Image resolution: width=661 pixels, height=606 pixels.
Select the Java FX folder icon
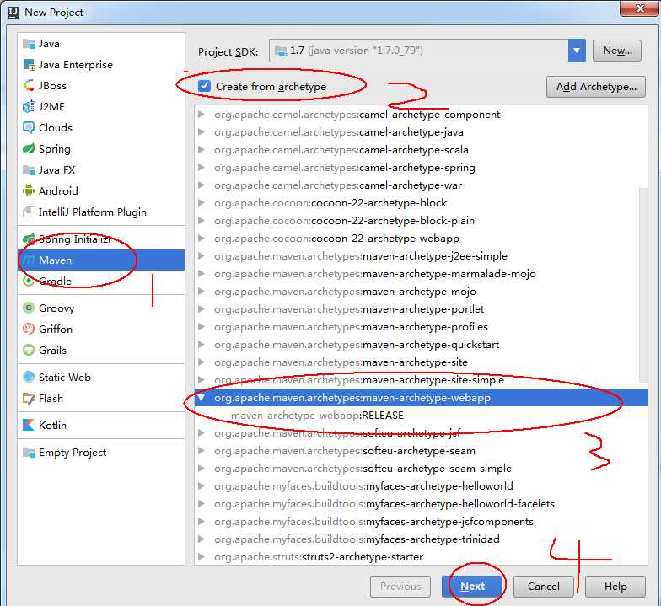(x=29, y=170)
